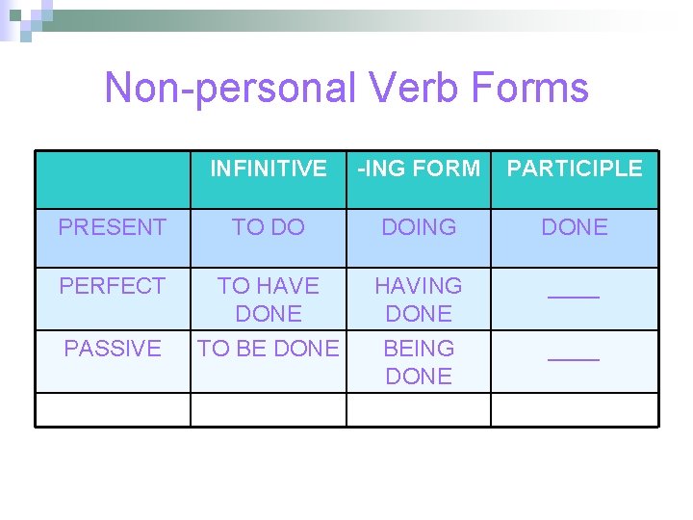Select the TO HAVE DONE cell
This screenshot has height=520, width=693.
point(268,299)
